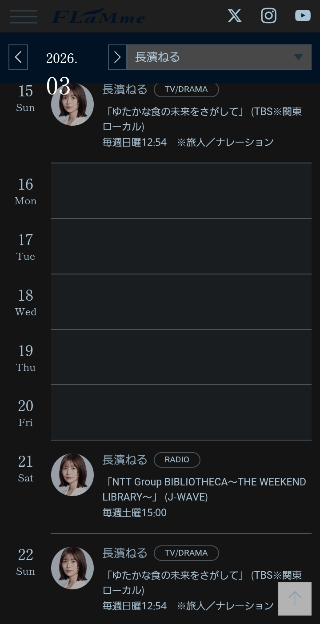Click the FLaMme logo
The image size is (320, 624).
98,16
